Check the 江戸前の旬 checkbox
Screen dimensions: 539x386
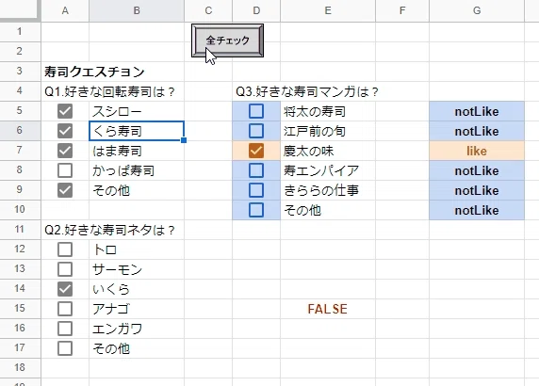pyautogui.click(x=256, y=131)
